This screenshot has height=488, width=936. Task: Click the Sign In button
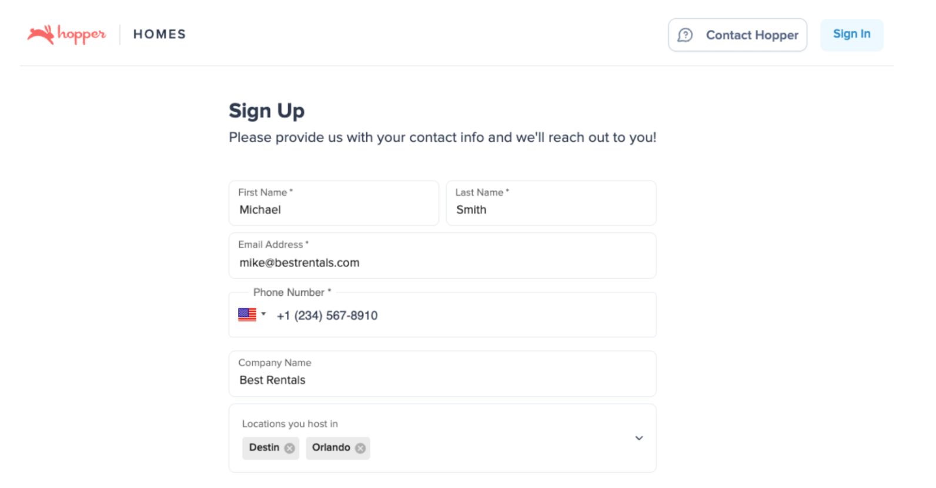tap(851, 34)
